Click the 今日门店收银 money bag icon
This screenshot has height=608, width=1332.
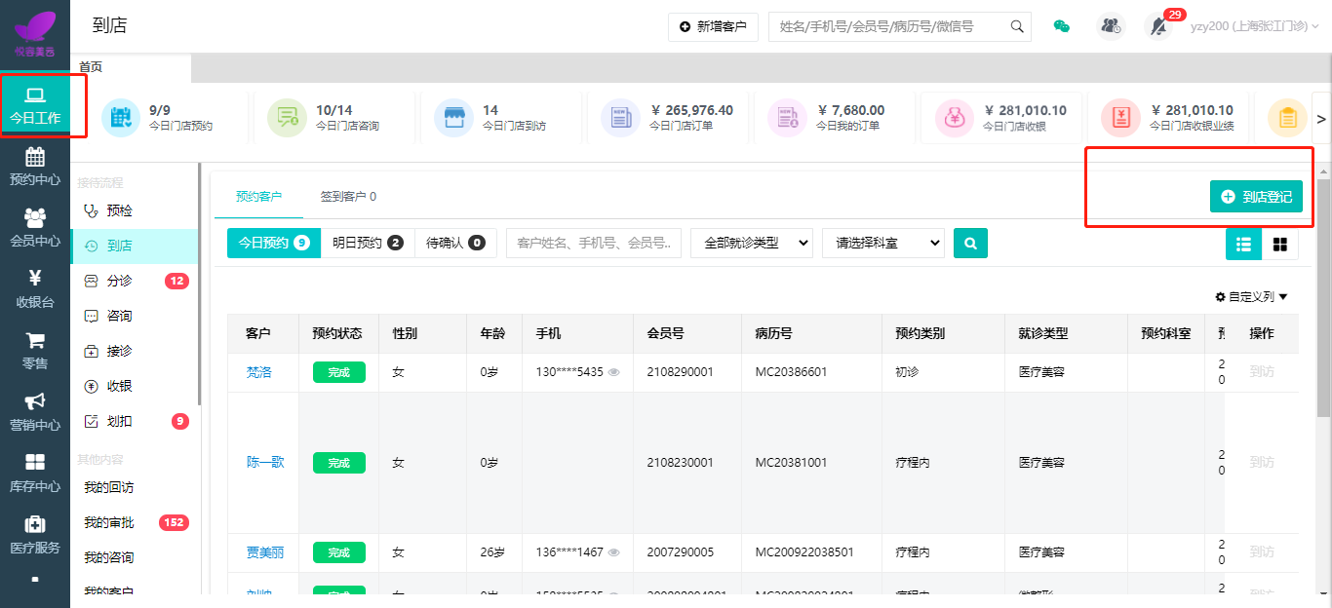[954, 118]
